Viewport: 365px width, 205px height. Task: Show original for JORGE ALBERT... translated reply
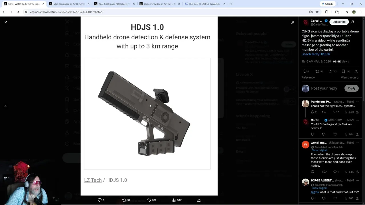[x=319, y=188]
